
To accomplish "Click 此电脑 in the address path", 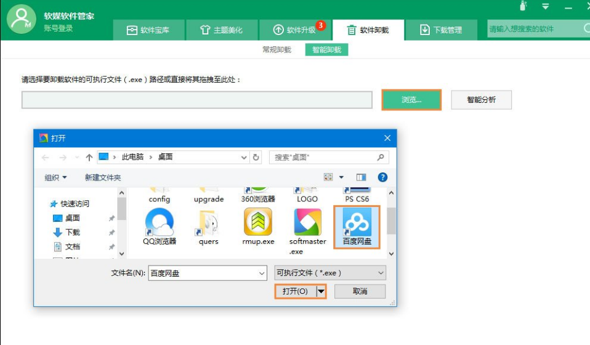I will click(132, 157).
